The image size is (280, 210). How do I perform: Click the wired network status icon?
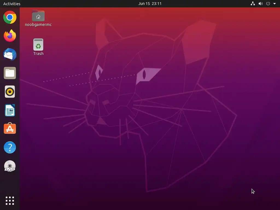[x=253, y=4]
